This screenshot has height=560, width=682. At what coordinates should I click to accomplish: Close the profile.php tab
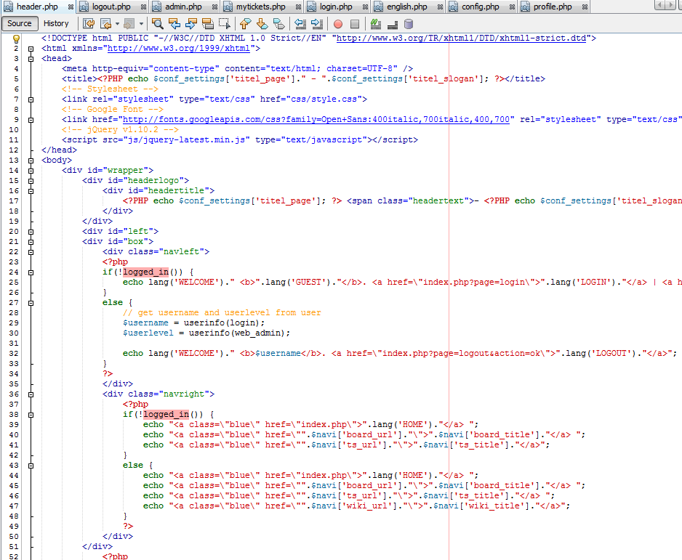click(585, 7)
